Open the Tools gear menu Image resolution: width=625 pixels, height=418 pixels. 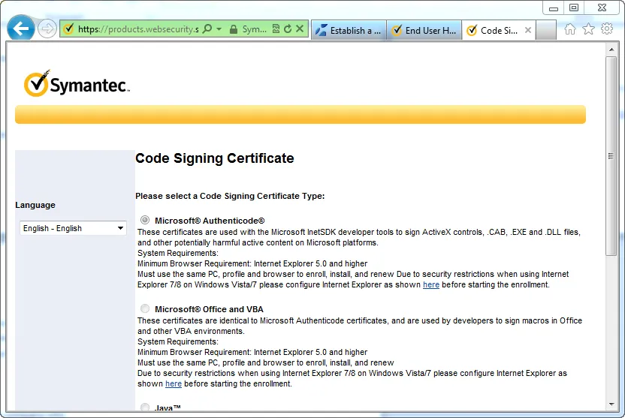coord(607,29)
